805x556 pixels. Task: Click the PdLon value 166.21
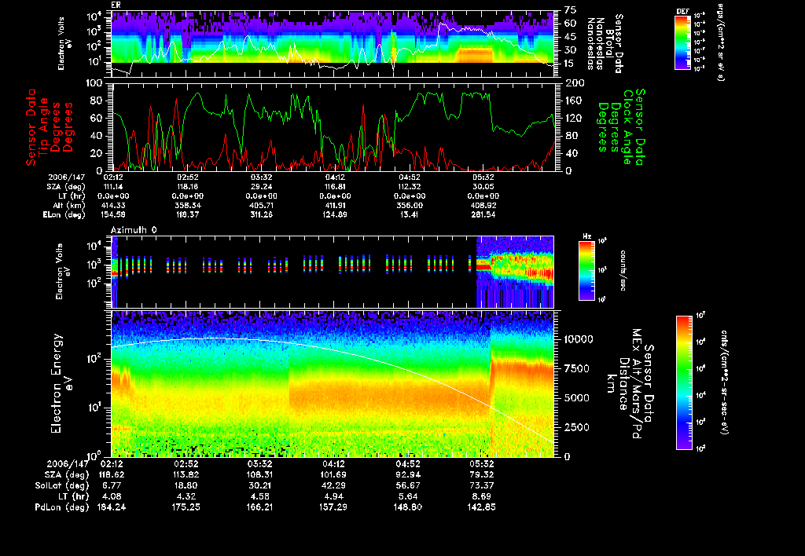click(259, 507)
